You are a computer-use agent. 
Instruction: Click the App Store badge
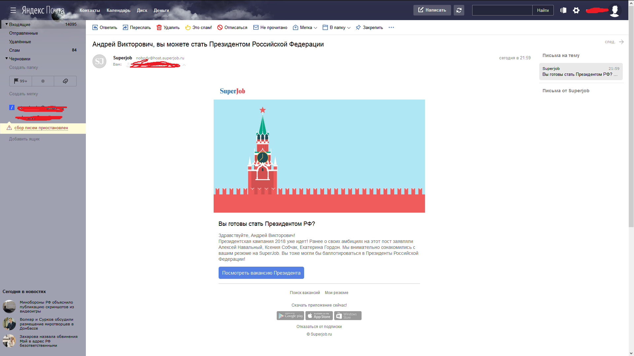[x=319, y=316]
